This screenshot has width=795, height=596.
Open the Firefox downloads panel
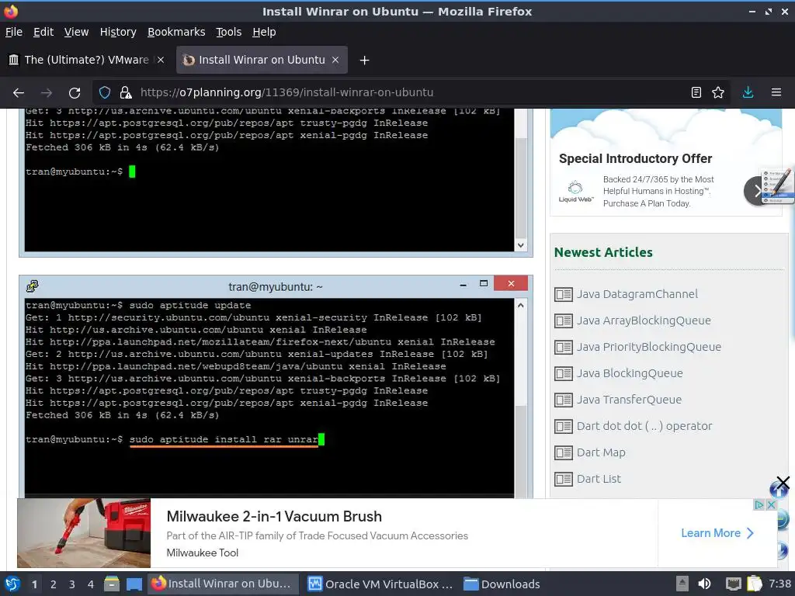click(x=748, y=92)
